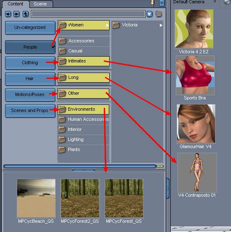Viewport: 231px width, 232px height.
Task: Click the figure icon in tab bar
Action: [x=153, y=3]
